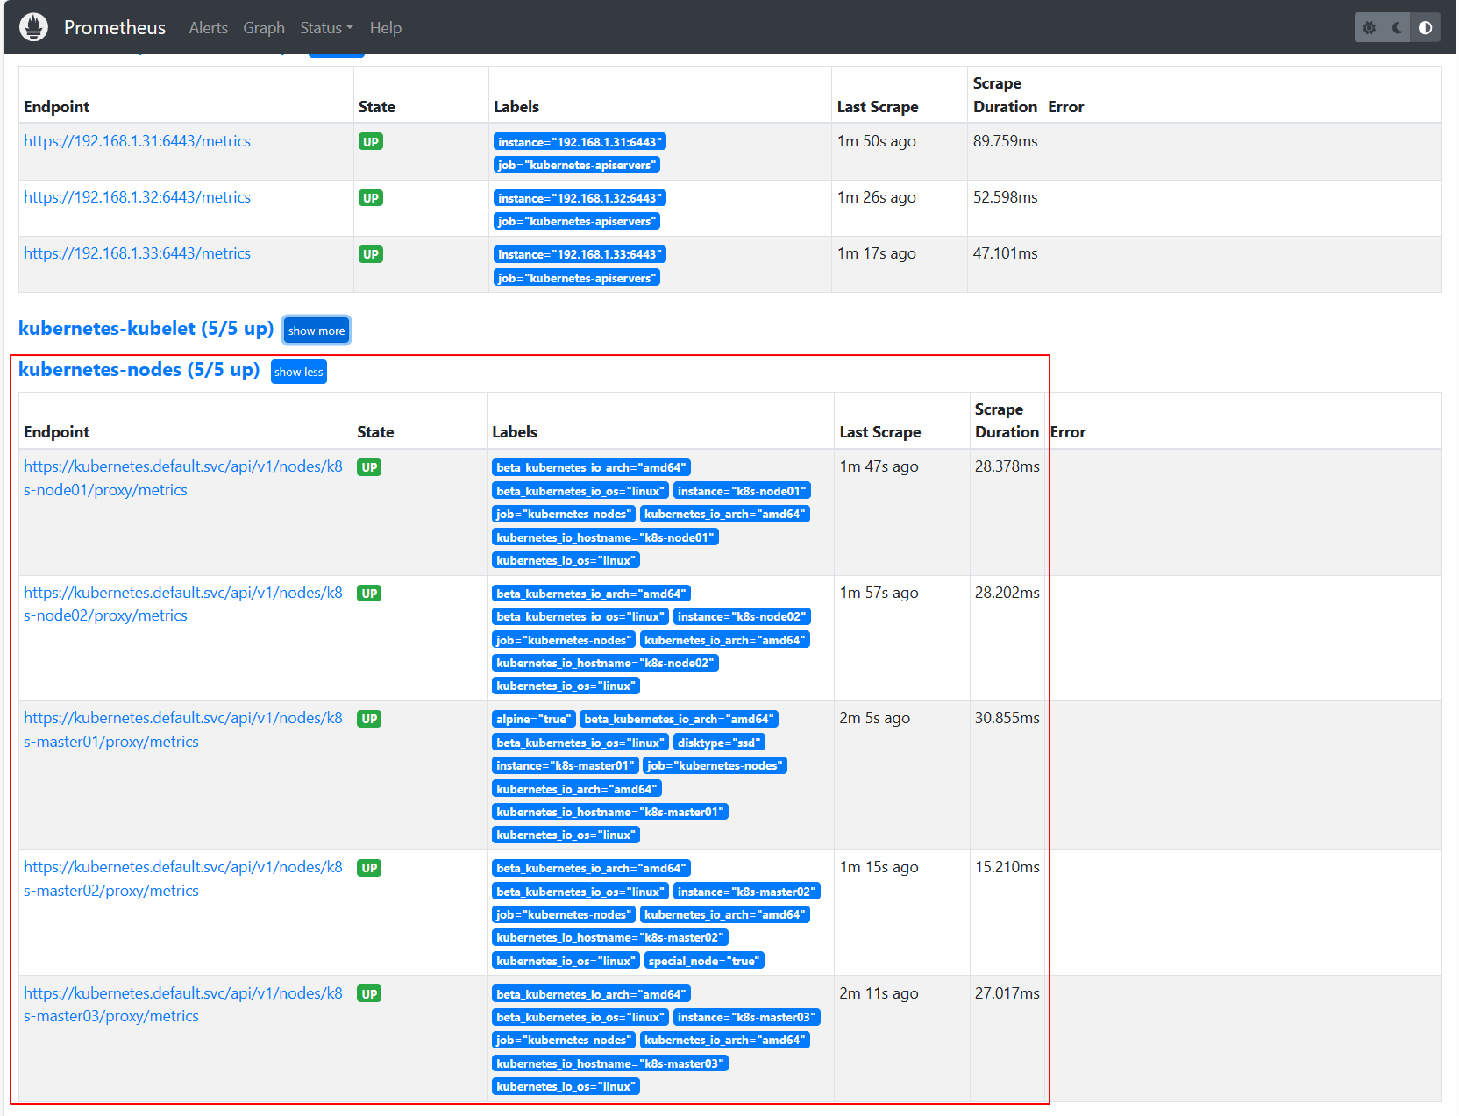This screenshot has width=1459, height=1116.
Task: Expand kubernetes-kubelet with show more
Action: (x=317, y=331)
